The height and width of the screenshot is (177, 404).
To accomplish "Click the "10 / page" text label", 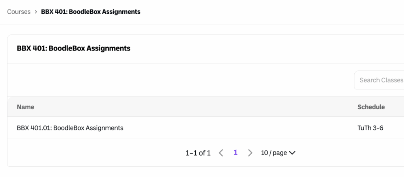I will pyautogui.click(x=274, y=153).
